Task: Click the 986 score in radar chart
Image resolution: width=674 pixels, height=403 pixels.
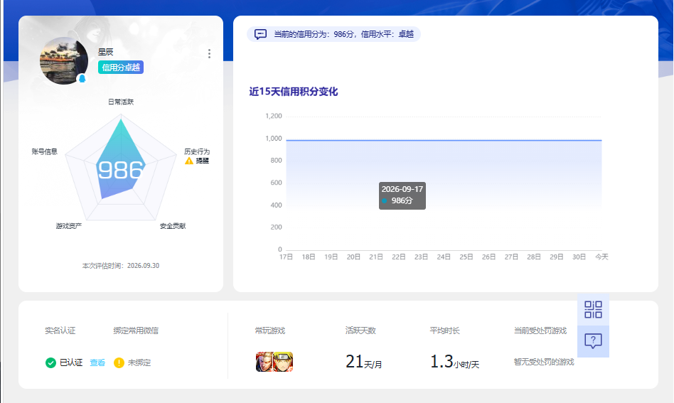Action: point(120,170)
